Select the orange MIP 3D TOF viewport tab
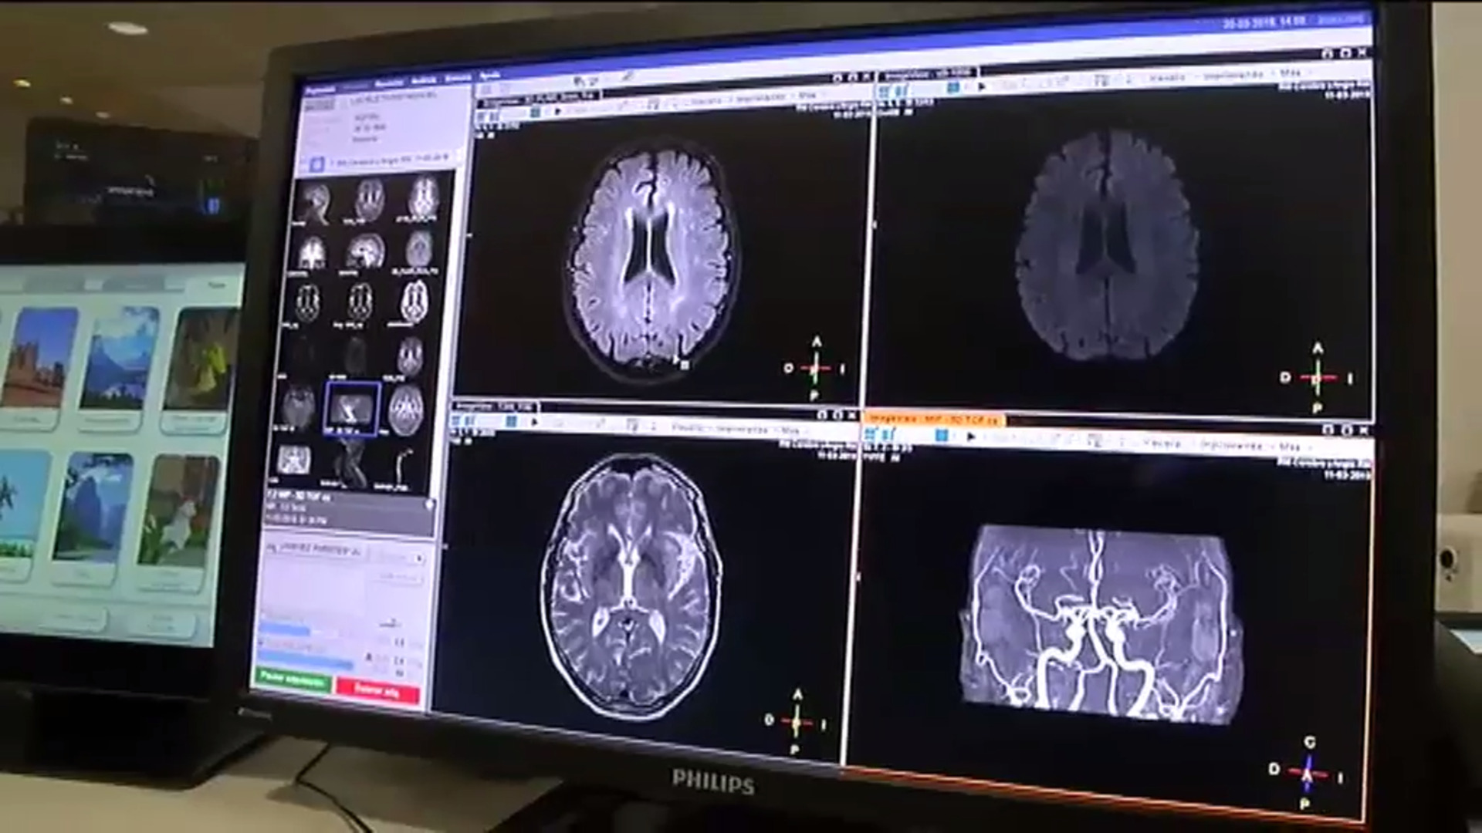This screenshot has width=1482, height=833. (x=932, y=421)
